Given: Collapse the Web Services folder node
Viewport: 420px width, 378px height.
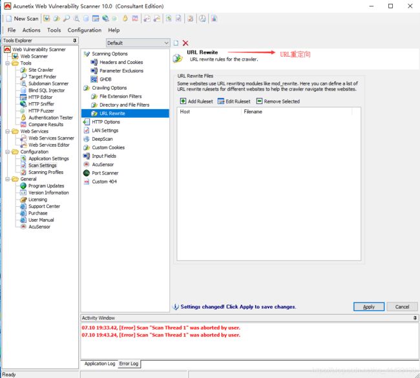Looking at the screenshot, I should pyautogui.click(x=8, y=131).
